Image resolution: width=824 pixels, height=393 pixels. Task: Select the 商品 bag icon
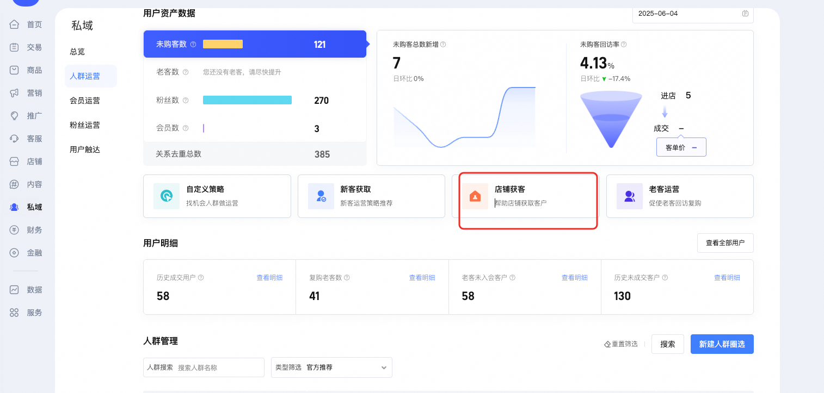click(x=14, y=70)
